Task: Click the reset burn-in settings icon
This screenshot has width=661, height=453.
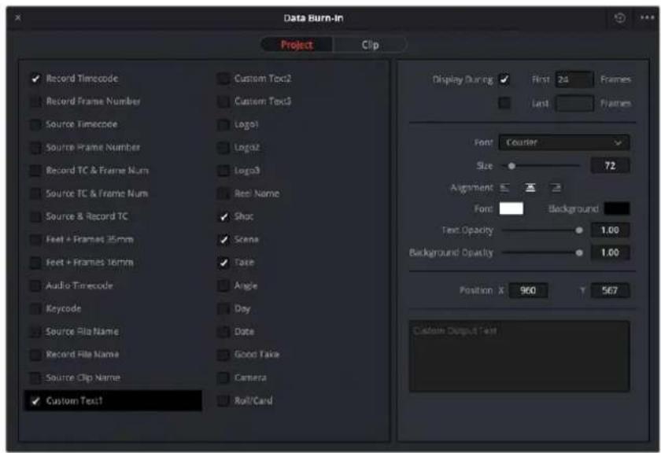Action: tap(619, 18)
